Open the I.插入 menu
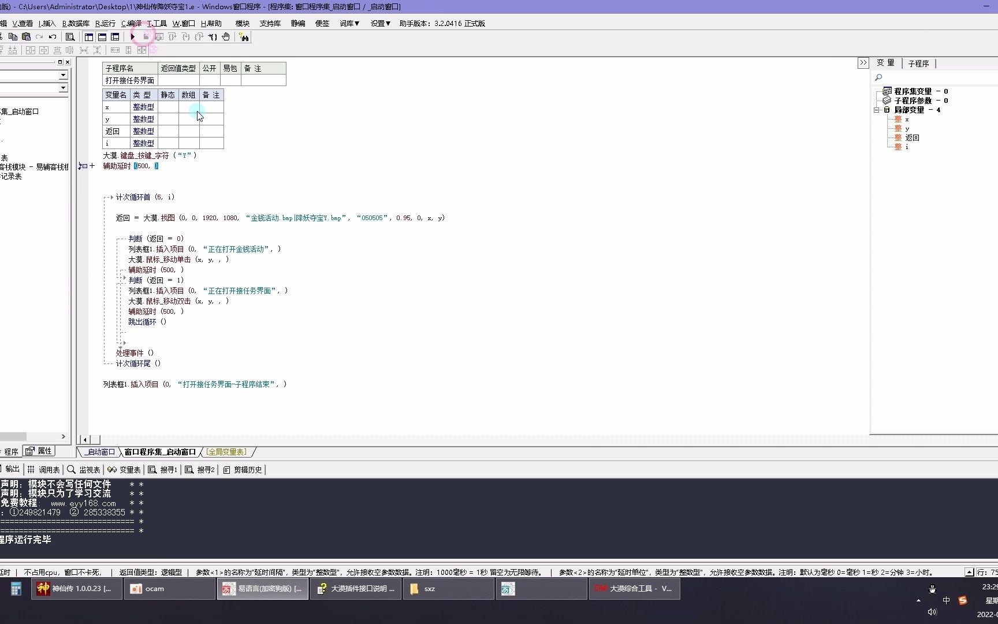The width and height of the screenshot is (998, 624). [47, 24]
